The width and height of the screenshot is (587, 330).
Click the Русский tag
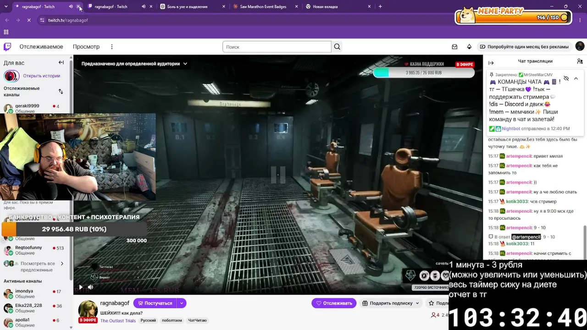(148, 320)
